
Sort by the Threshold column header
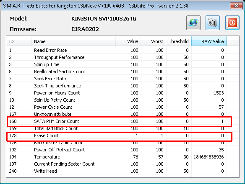click(179, 41)
